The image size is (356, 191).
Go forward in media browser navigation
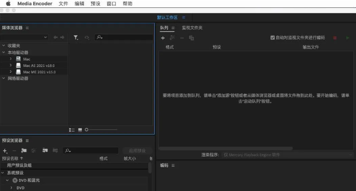pos(62,37)
